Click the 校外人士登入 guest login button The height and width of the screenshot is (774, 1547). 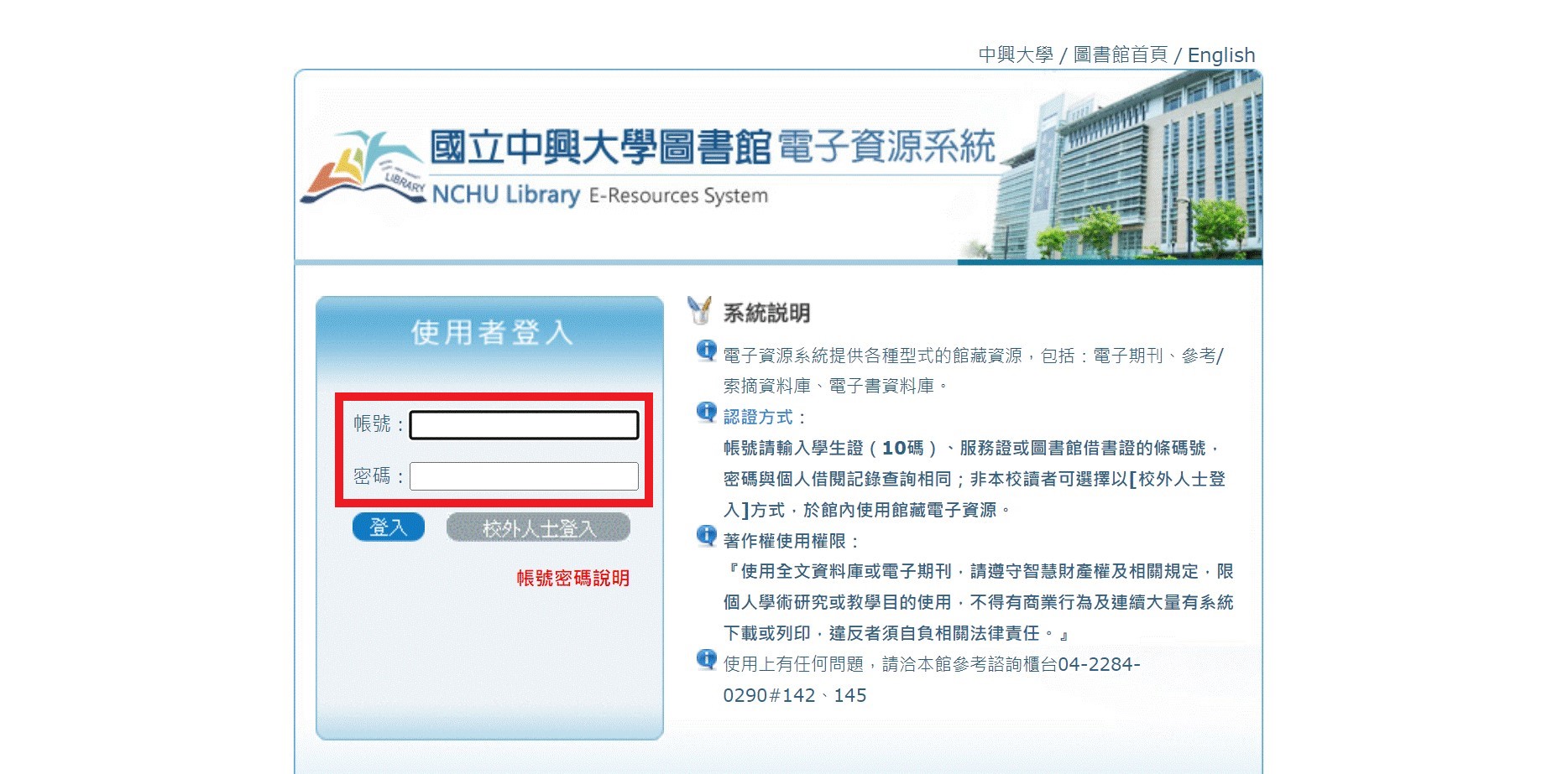(x=538, y=527)
